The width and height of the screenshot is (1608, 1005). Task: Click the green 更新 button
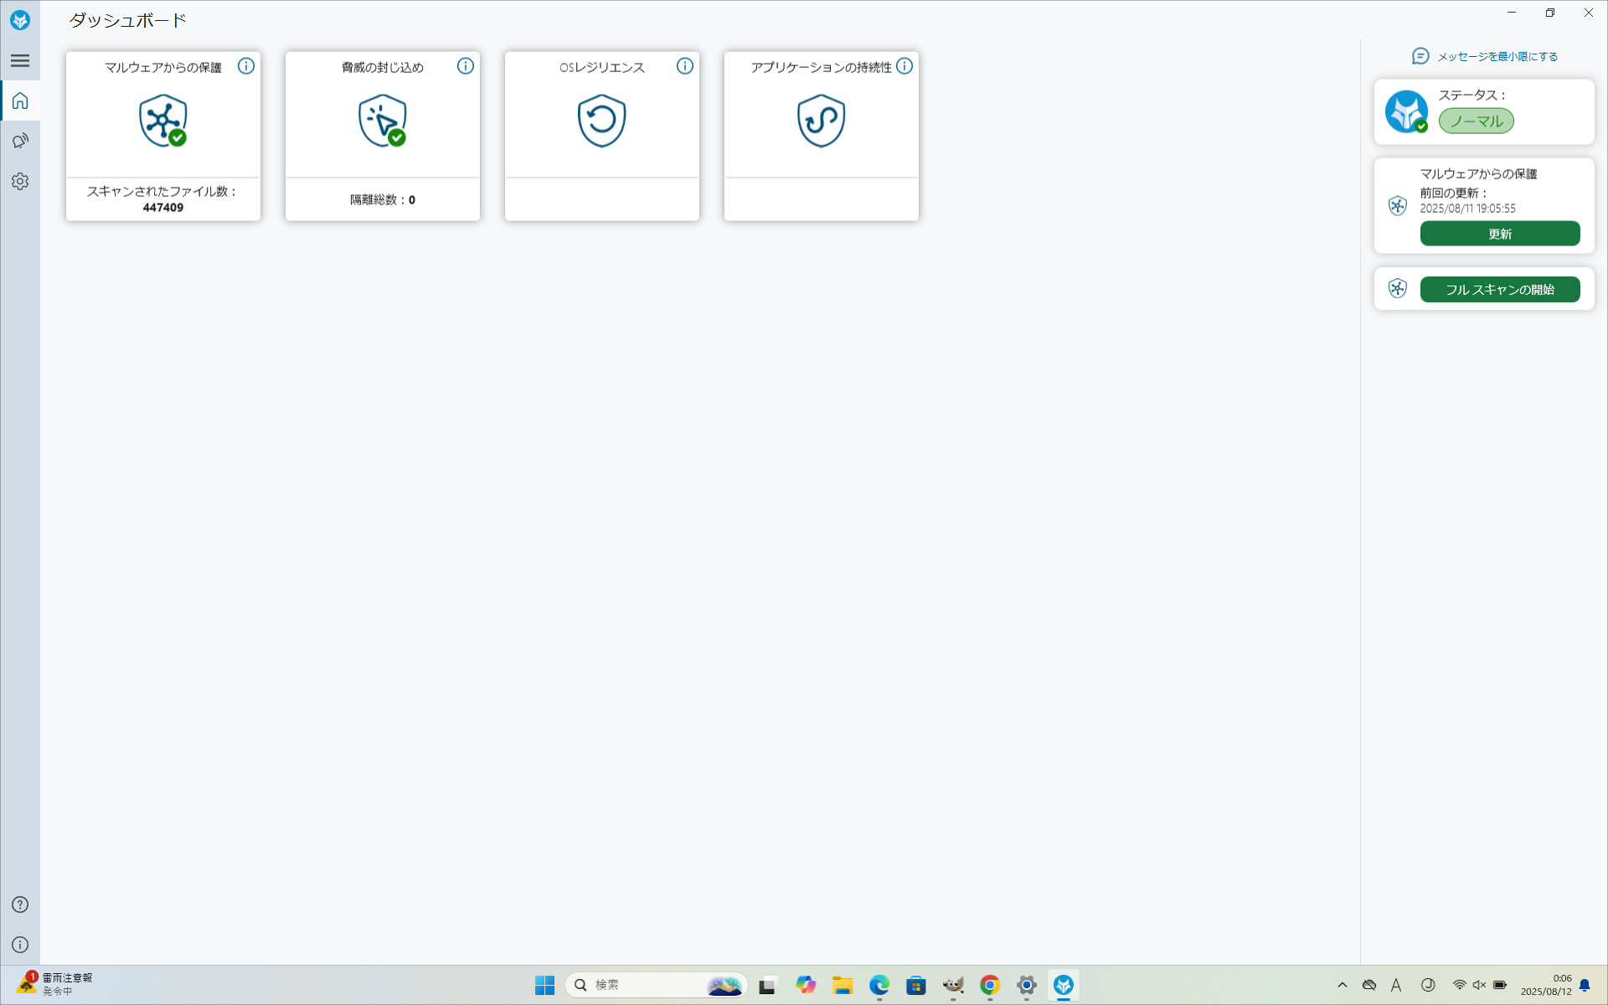[1499, 234]
